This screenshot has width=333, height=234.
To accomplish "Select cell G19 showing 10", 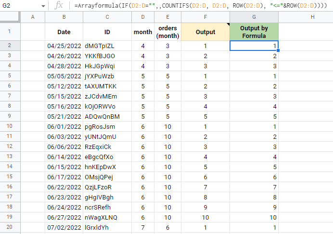I will pos(254,217).
